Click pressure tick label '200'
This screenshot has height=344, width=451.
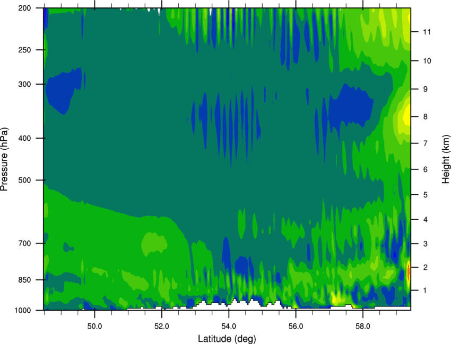pyautogui.click(x=24, y=8)
